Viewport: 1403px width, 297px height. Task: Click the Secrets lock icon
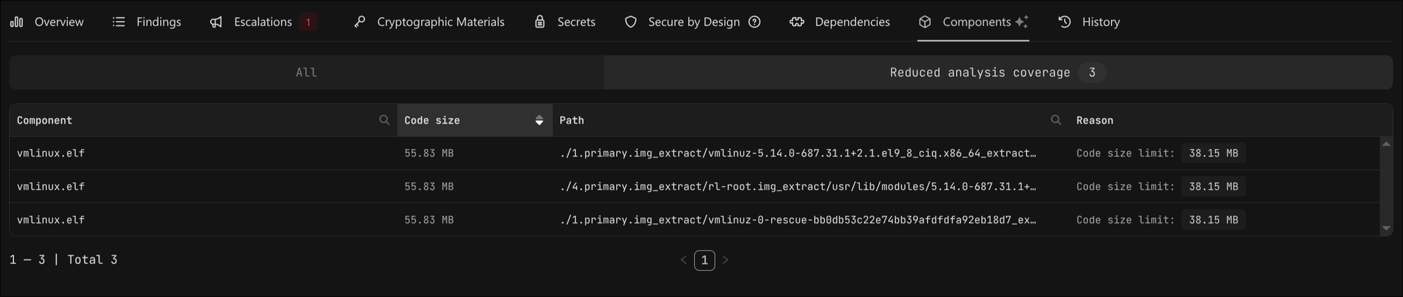(540, 22)
